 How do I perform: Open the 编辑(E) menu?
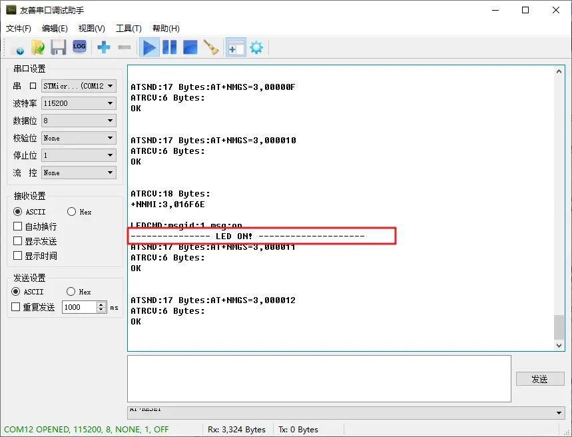click(x=55, y=29)
